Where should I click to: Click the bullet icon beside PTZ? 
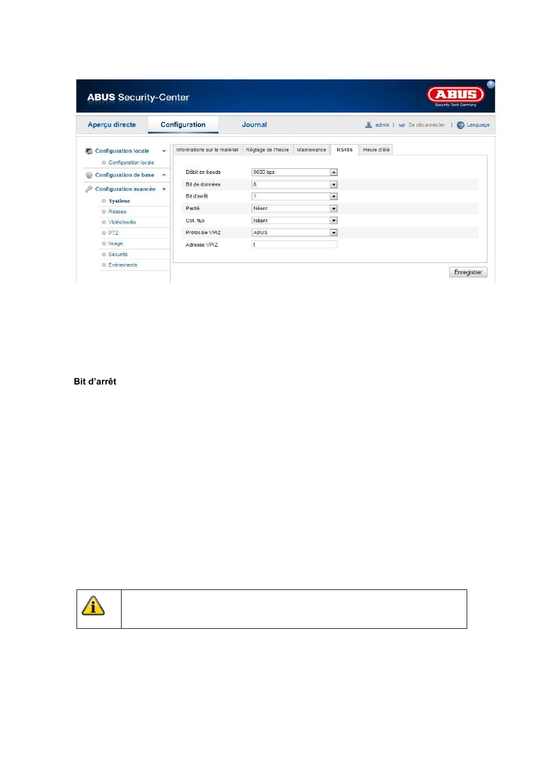[104, 233]
